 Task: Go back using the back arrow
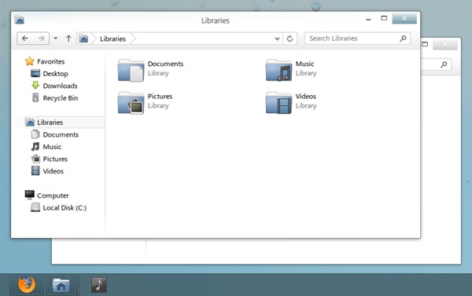pos(25,38)
